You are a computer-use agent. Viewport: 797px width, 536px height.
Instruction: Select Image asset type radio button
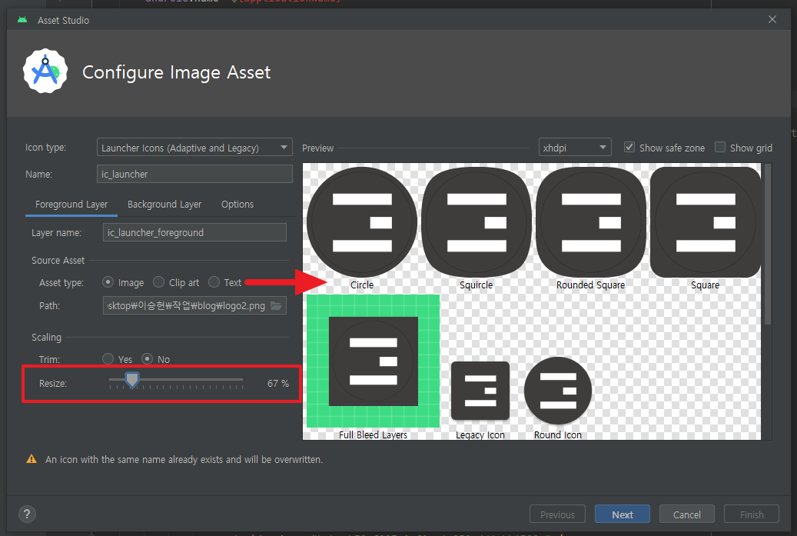(x=108, y=281)
